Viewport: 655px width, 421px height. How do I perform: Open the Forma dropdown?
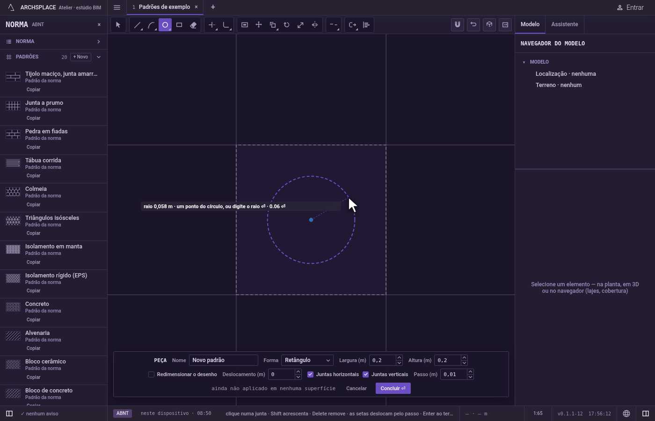pos(307,360)
